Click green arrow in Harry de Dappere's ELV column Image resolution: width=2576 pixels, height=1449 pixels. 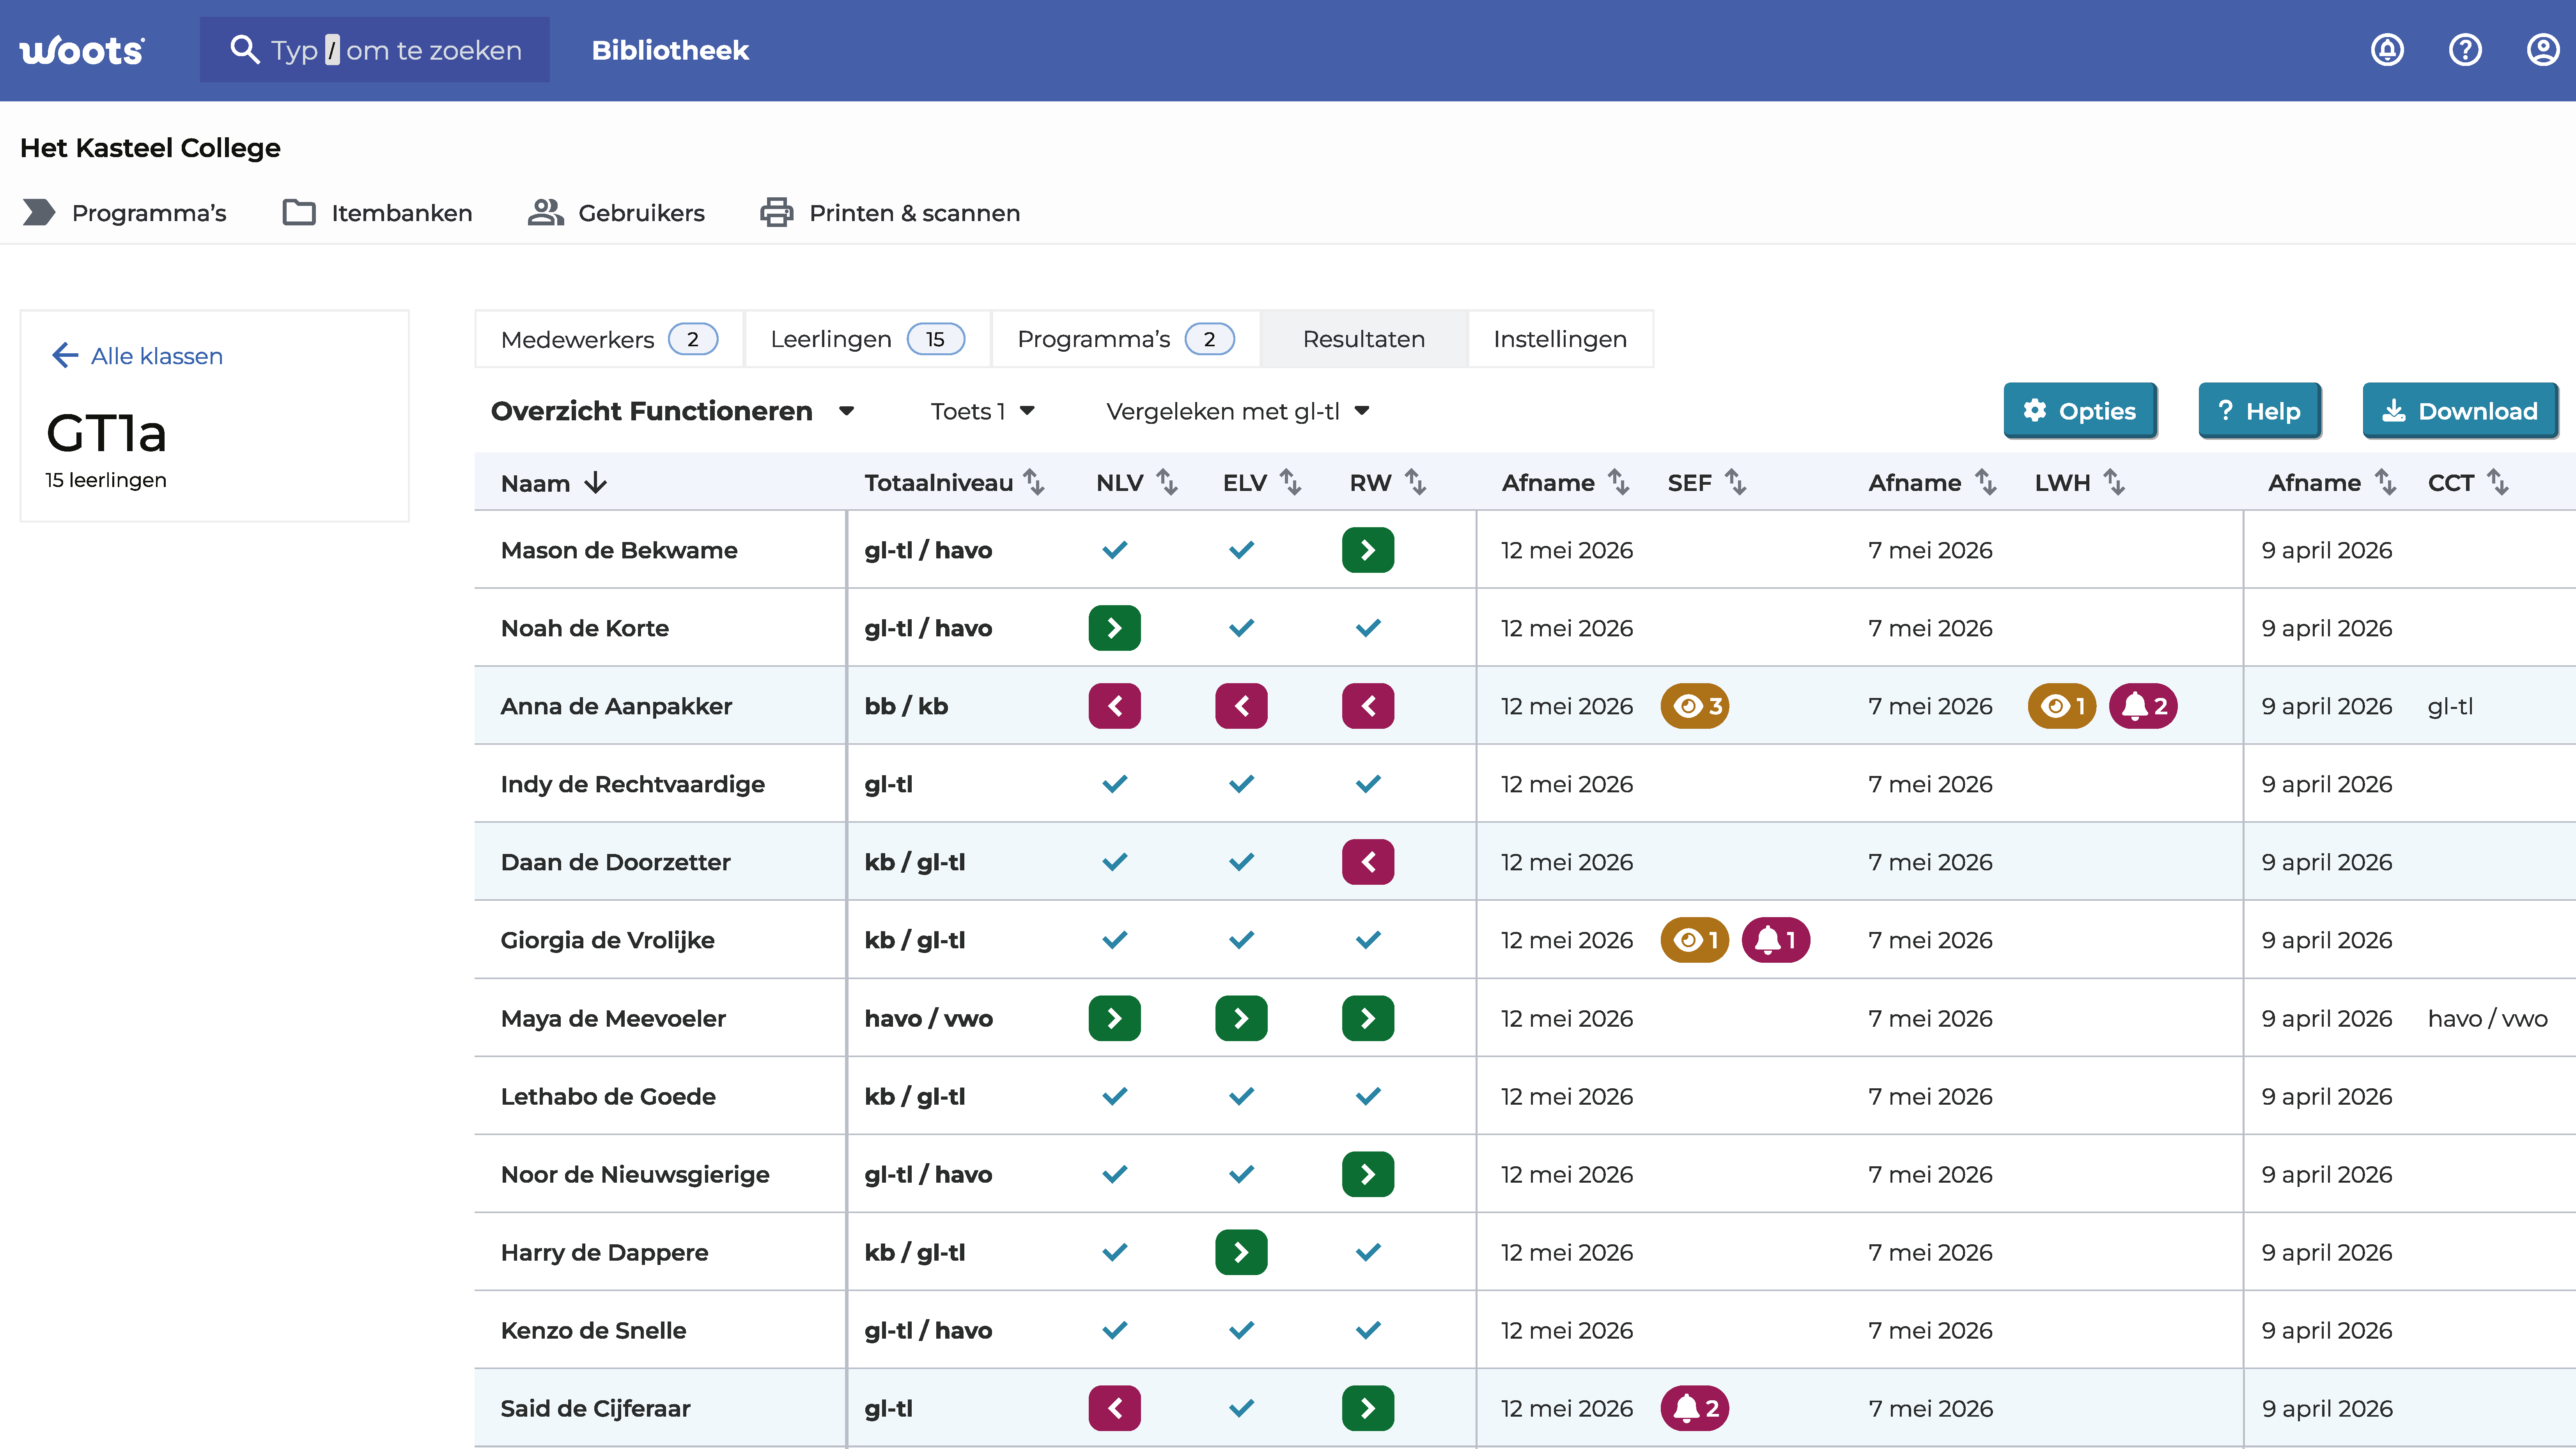click(1241, 1252)
